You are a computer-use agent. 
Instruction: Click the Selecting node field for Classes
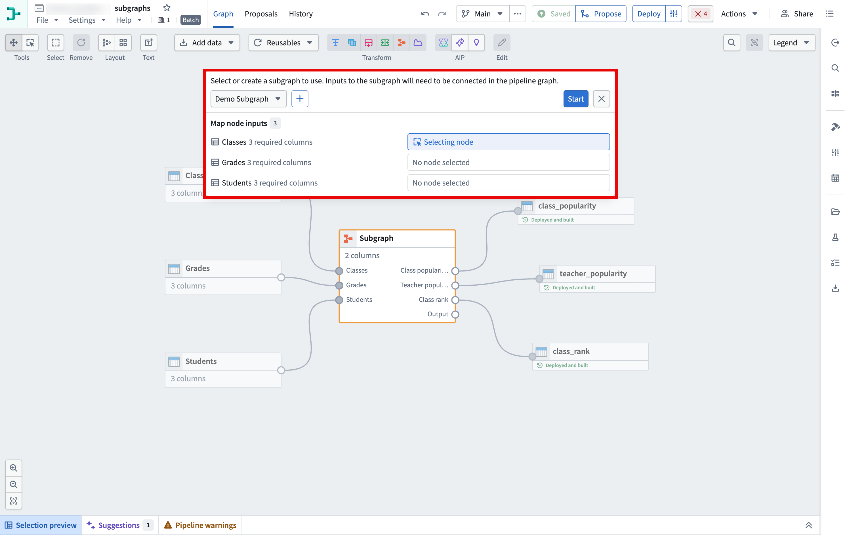tap(508, 142)
